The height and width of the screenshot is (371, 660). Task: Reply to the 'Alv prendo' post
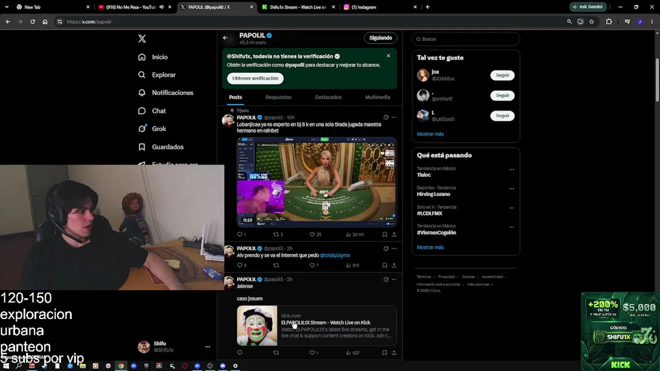click(240, 265)
